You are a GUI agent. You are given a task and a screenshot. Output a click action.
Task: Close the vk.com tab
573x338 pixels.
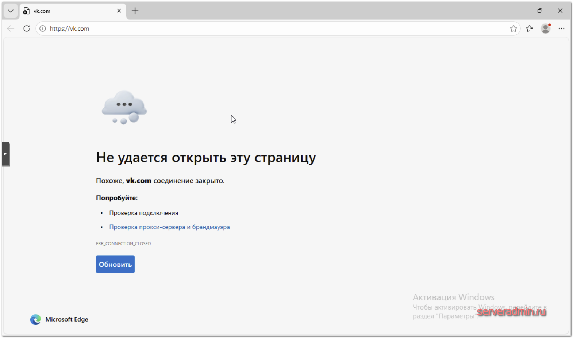119,11
